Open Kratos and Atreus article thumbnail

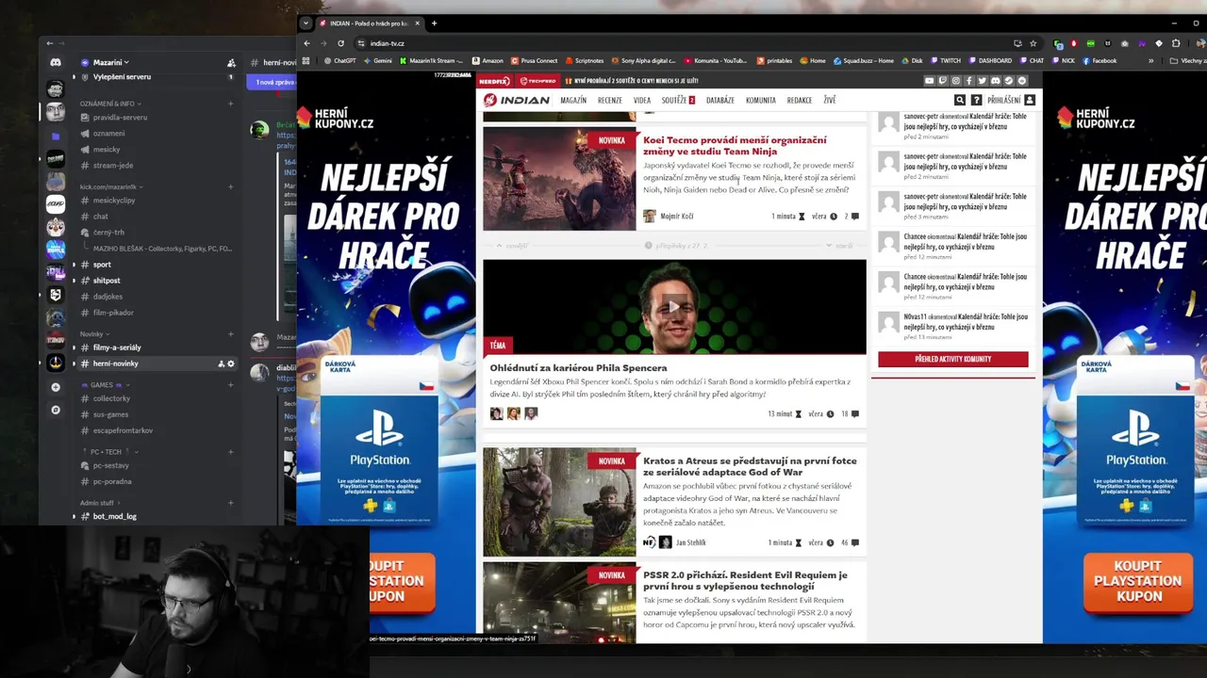pyautogui.click(x=559, y=502)
